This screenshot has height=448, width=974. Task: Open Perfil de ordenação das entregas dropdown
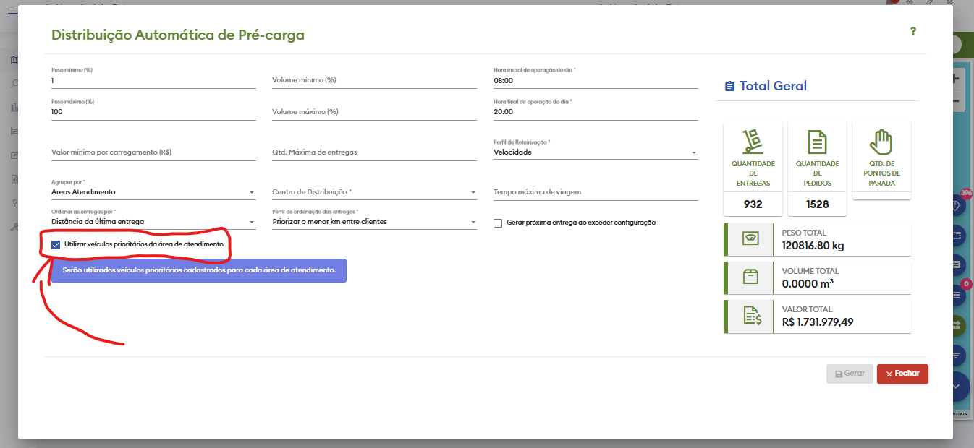(373, 222)
